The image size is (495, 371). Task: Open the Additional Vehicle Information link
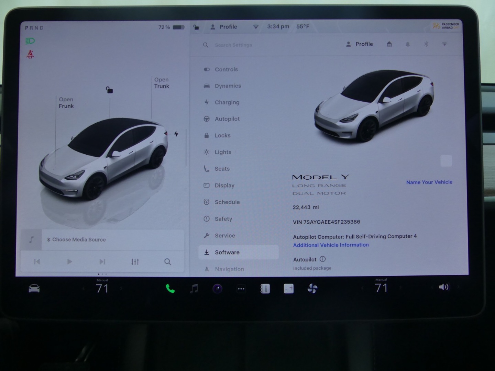[x=331, y=245]
